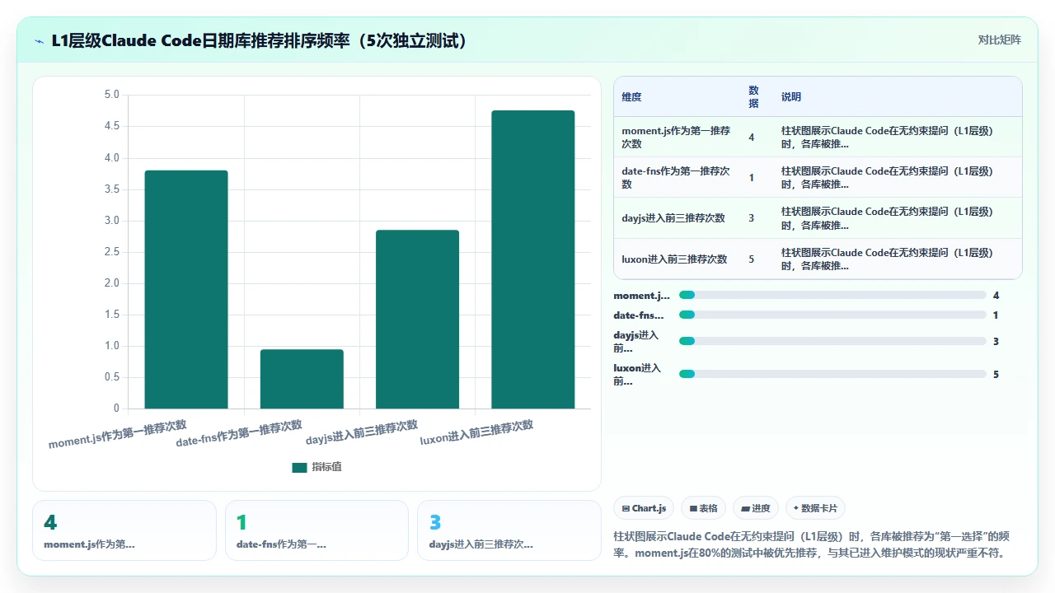Viewport: 1055px width, 593px height.
Task: Open the data card showing 3 dayjs
Action: [x=509, y=530]
